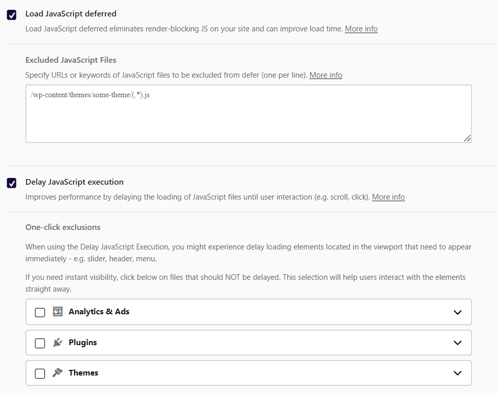Disable Delay JavaScript execution
Screen dimensions: 497x393
click(x=11, y=183)
